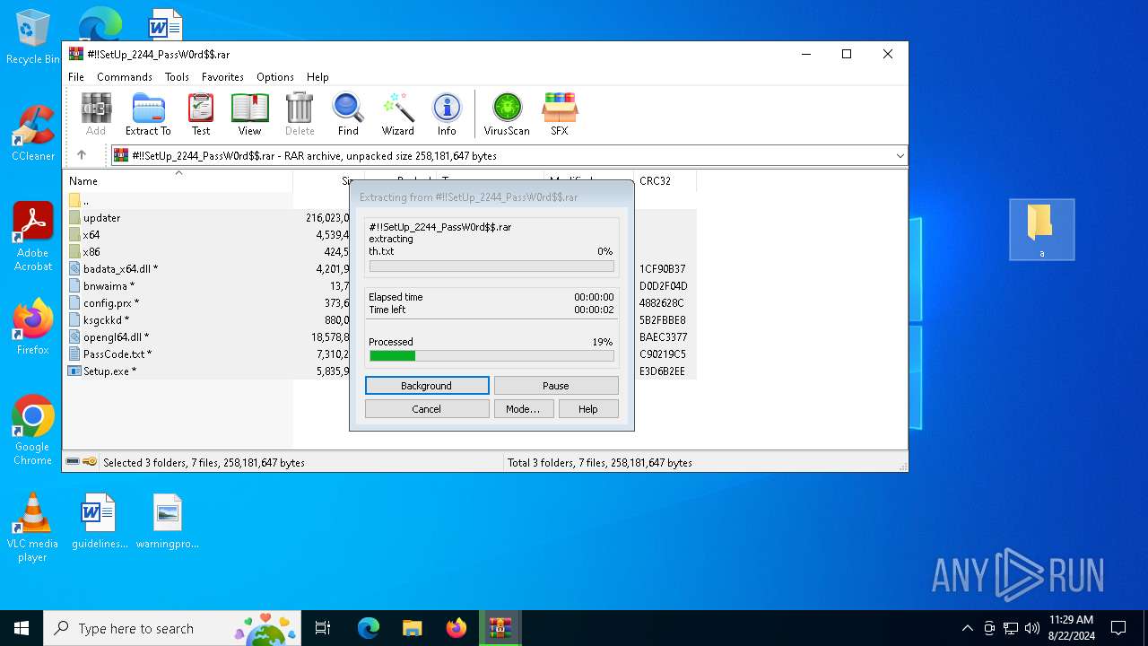The image size is (1148, 646).
Task: Click the volume icon in system tray
Action: 1032,628
